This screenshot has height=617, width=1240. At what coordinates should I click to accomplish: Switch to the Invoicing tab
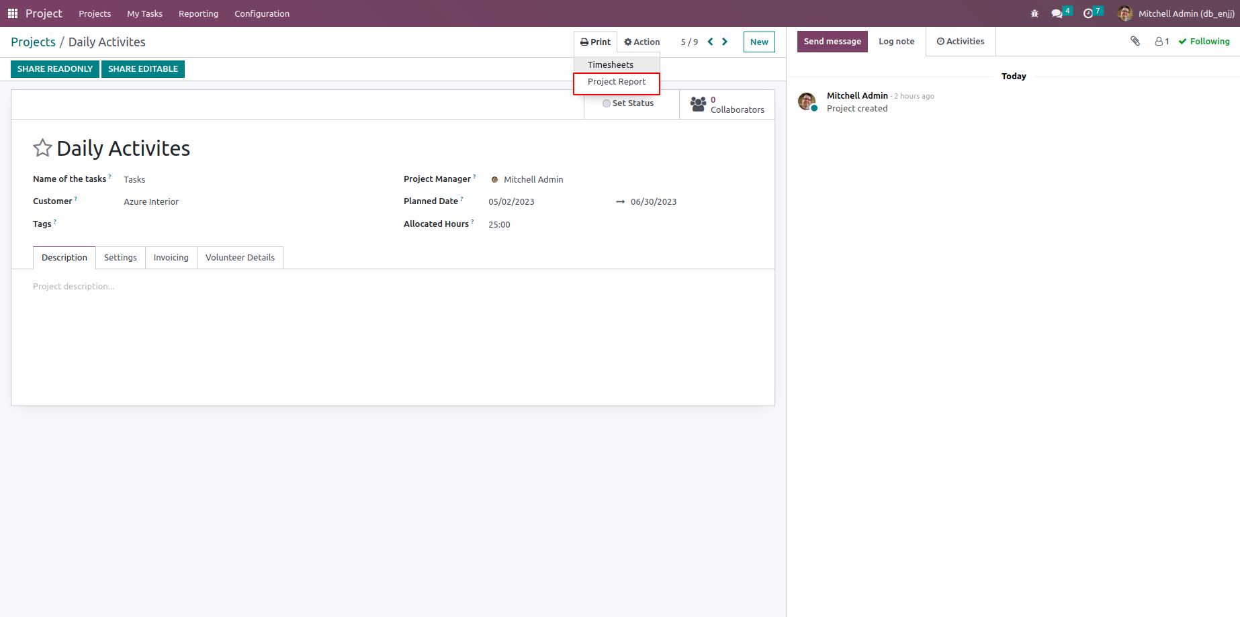[171, 258]
